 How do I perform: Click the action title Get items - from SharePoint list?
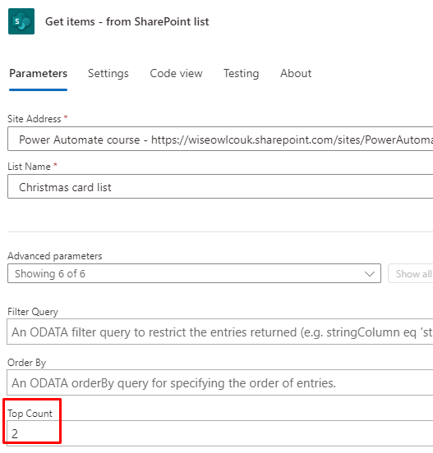click(127, 21)
